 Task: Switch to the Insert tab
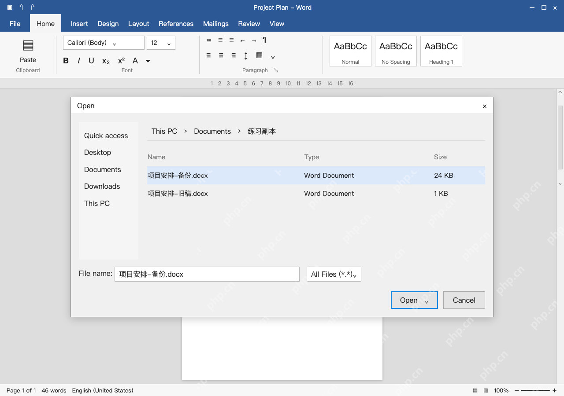pos(79,24)
